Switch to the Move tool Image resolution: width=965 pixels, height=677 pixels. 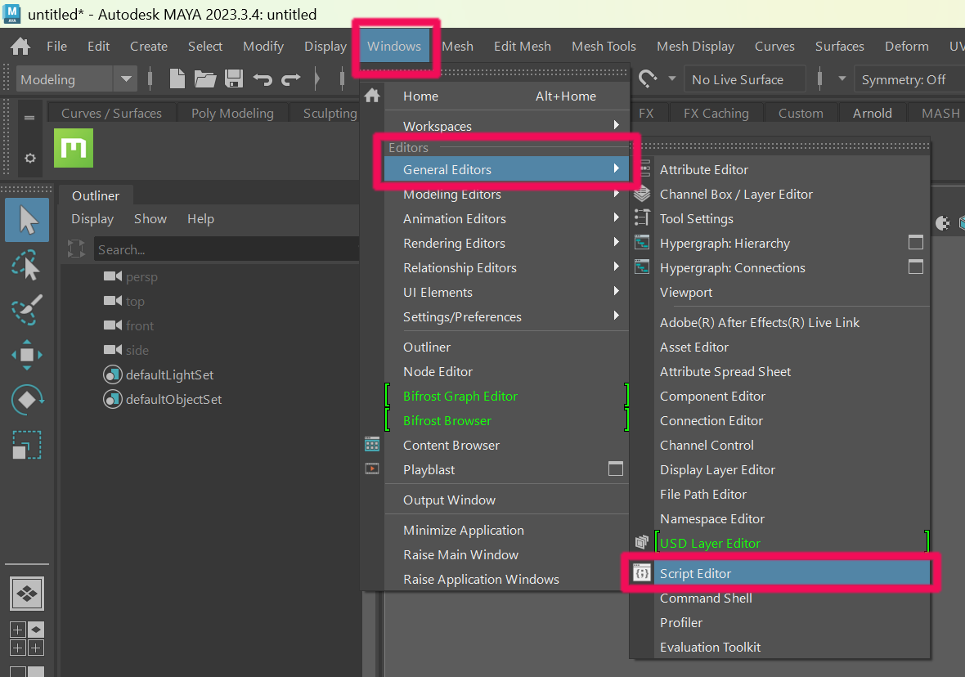click(26, 354)
